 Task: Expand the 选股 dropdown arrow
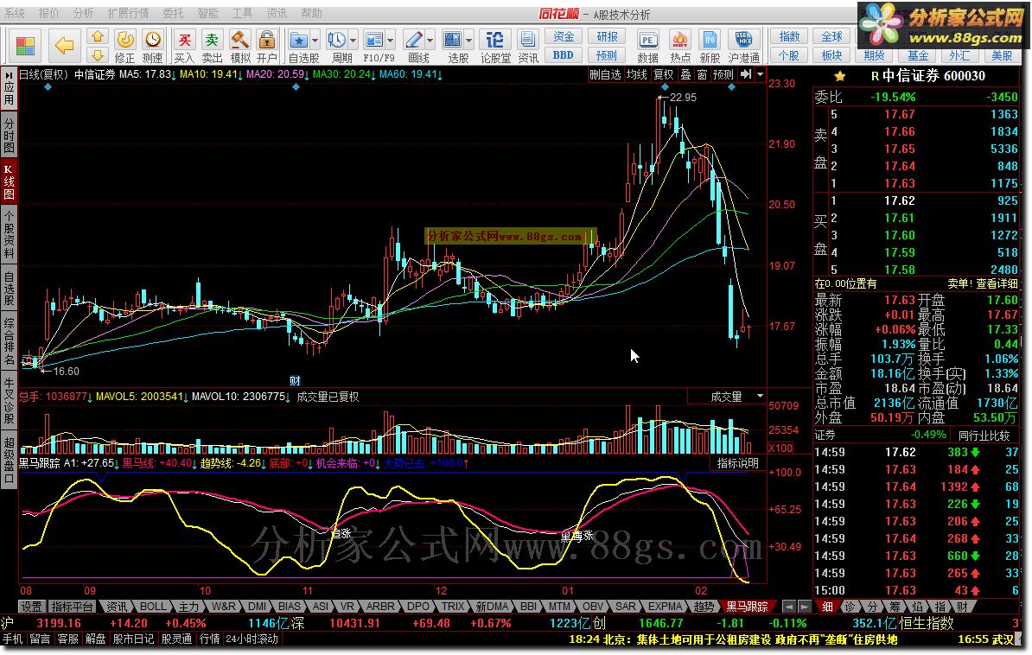coord(469,40)
